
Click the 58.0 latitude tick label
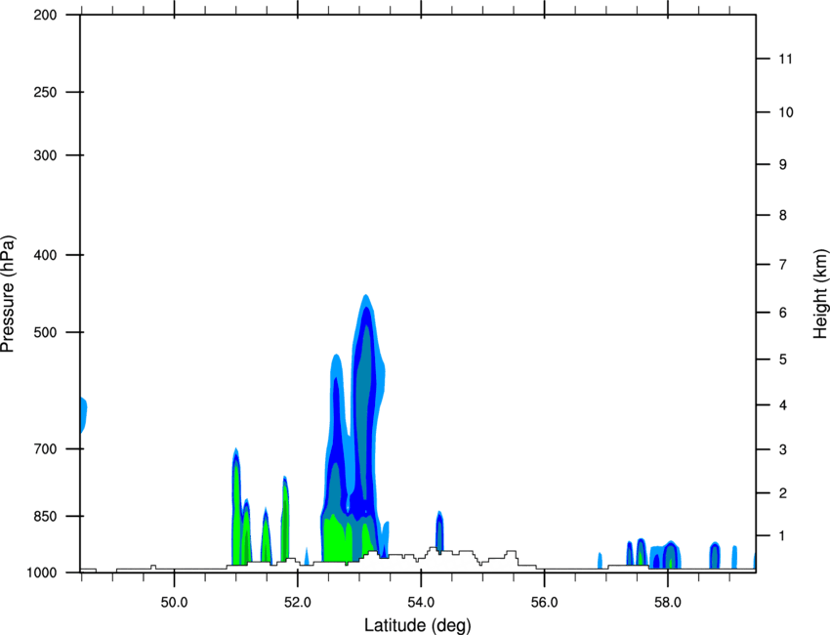[x=668, y=603]
